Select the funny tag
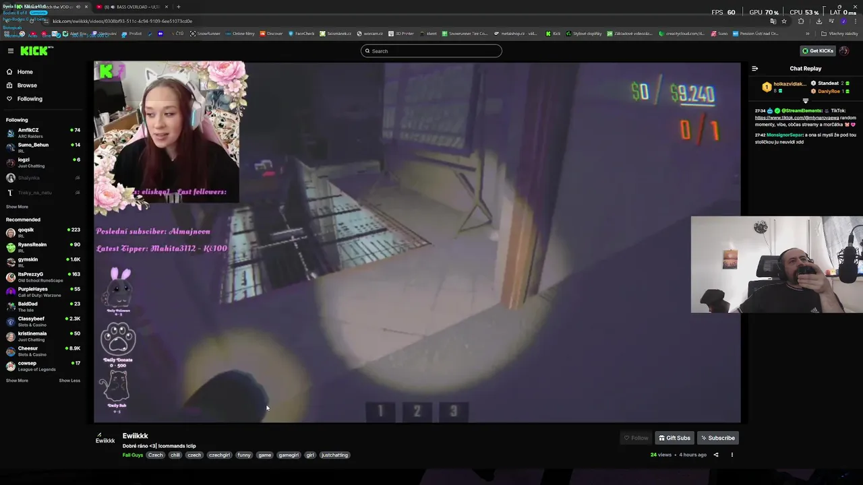 (x=244, y=455)
